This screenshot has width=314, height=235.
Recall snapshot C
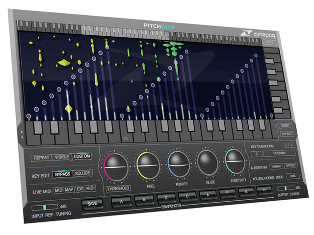point(166,198)
